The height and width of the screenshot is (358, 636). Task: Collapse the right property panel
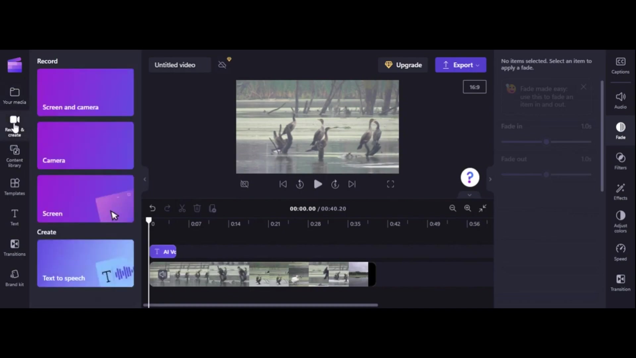(490, 179)
